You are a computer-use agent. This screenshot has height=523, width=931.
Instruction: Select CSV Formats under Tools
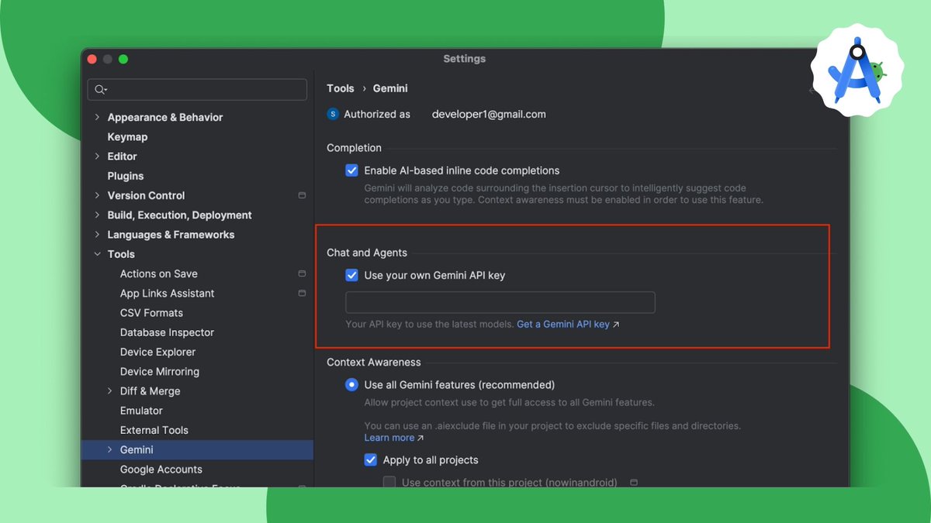click(x=151, y=313)
